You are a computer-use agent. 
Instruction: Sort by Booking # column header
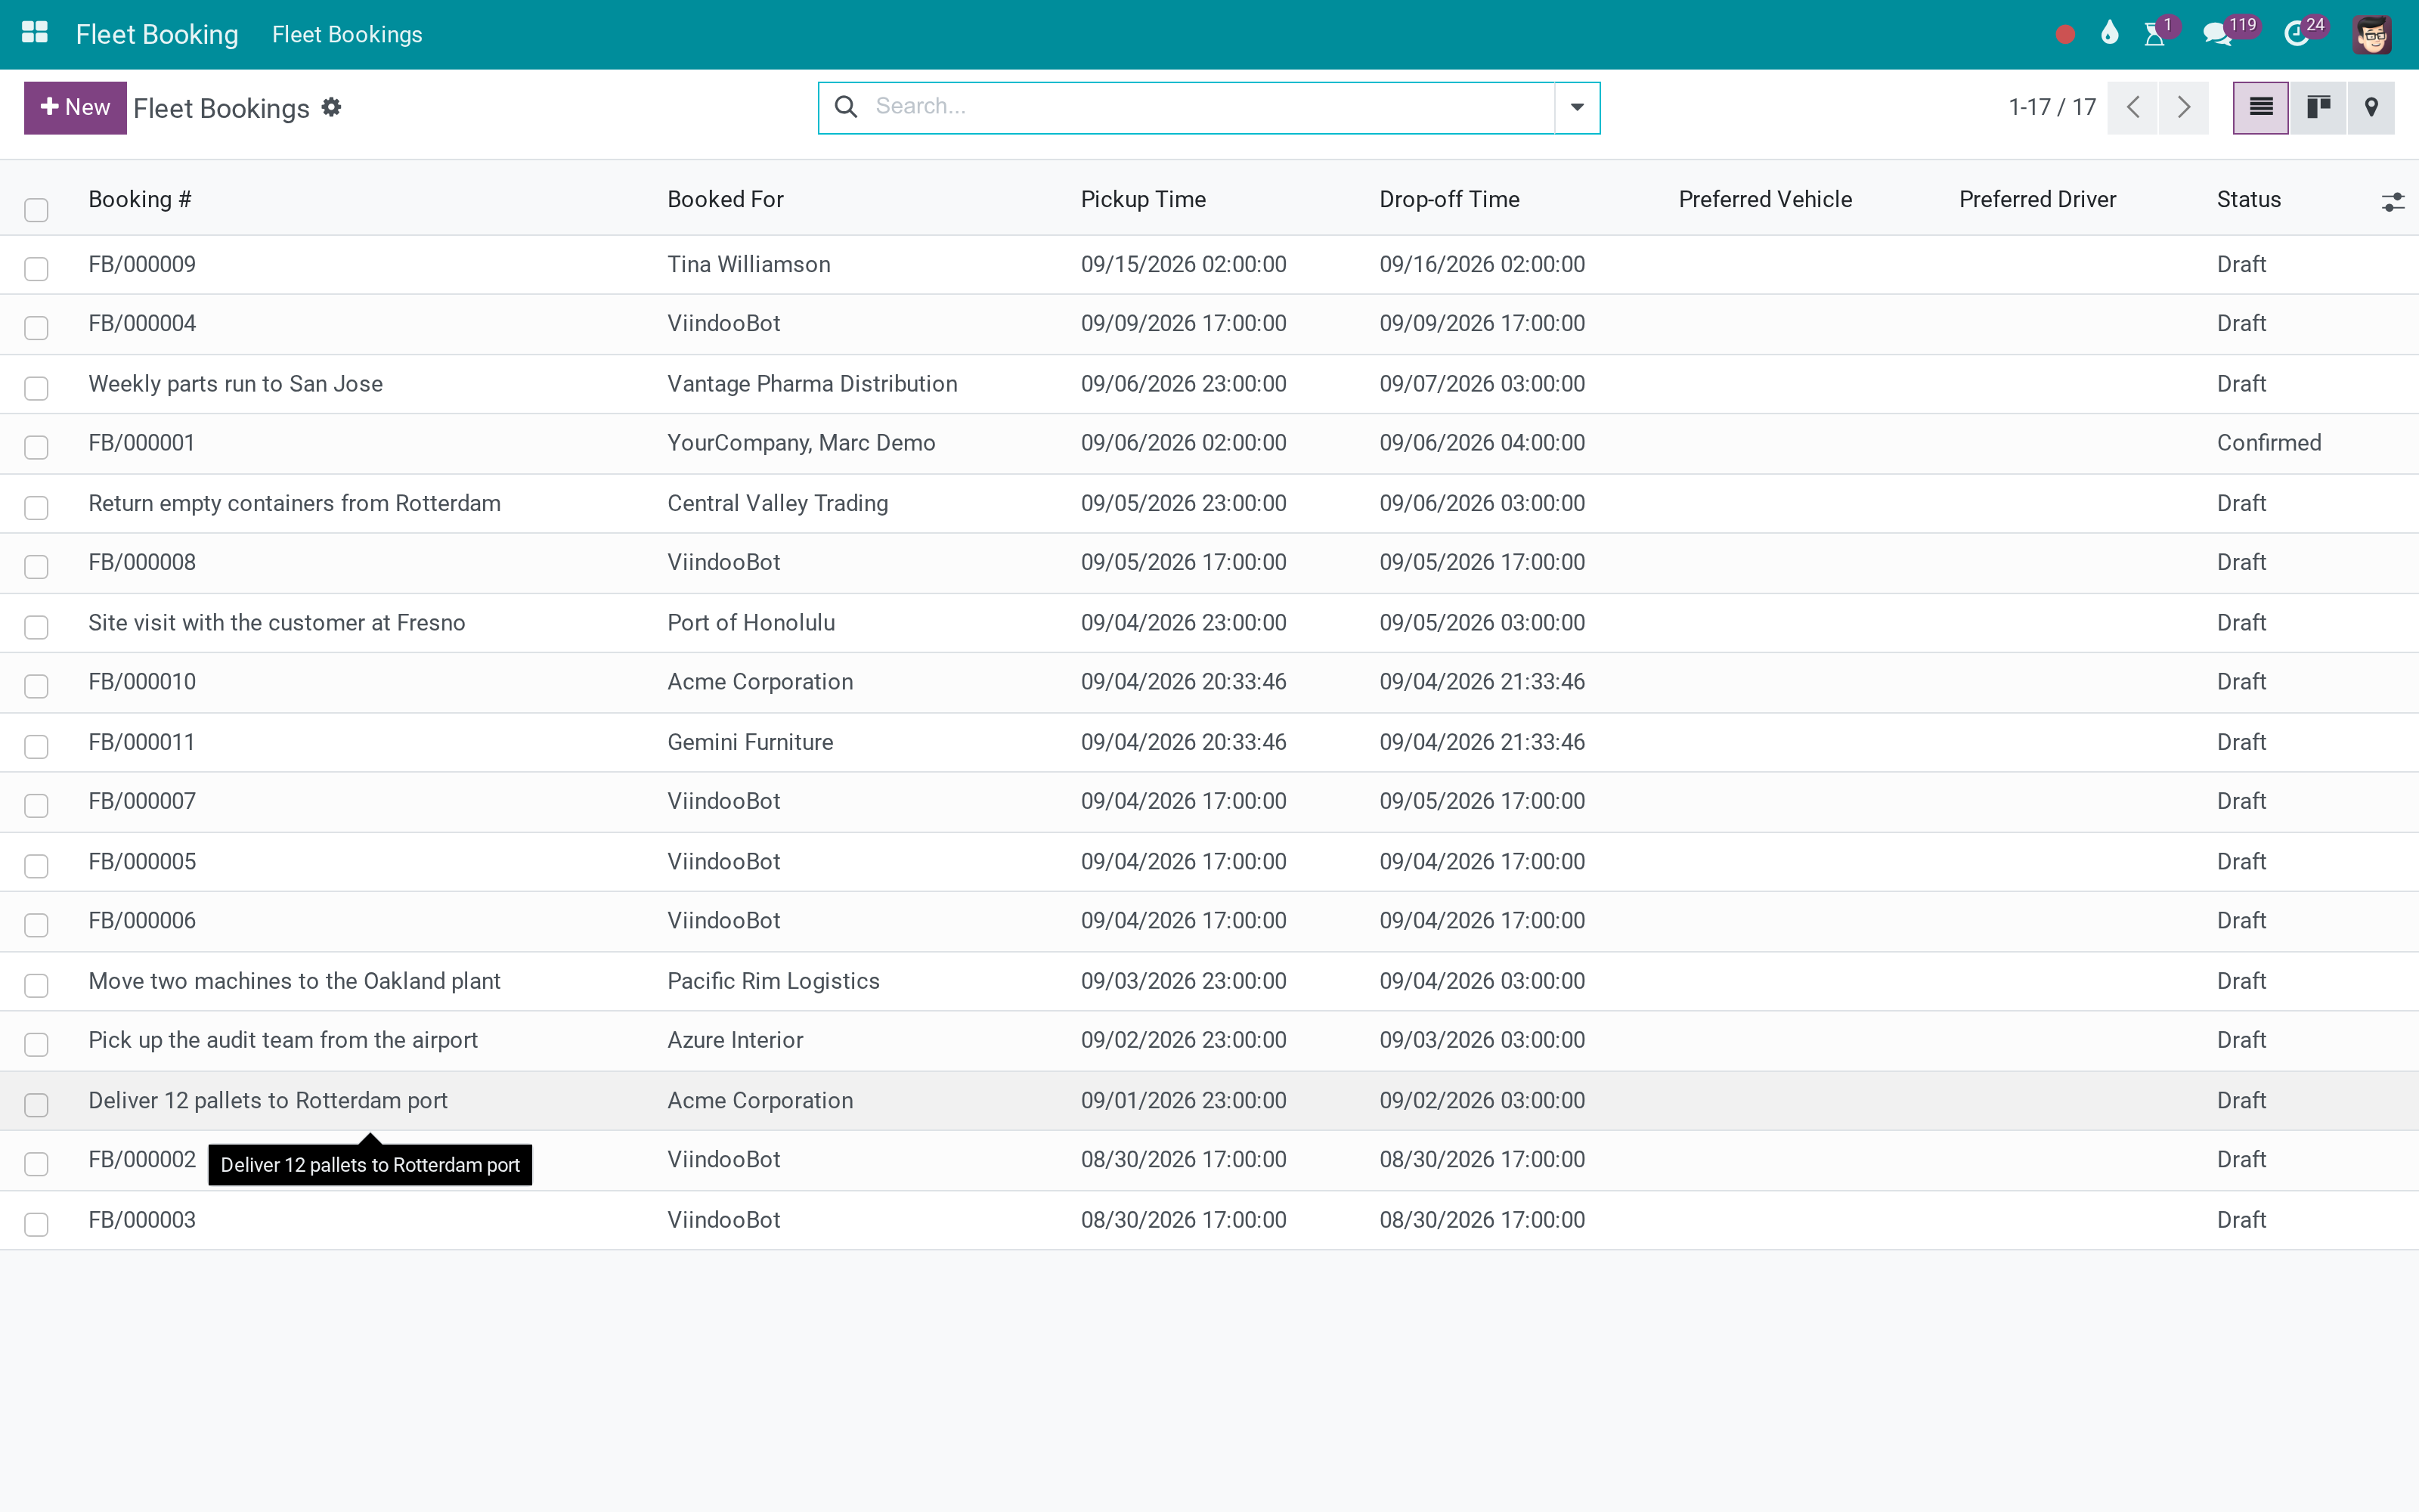point(140,199)
